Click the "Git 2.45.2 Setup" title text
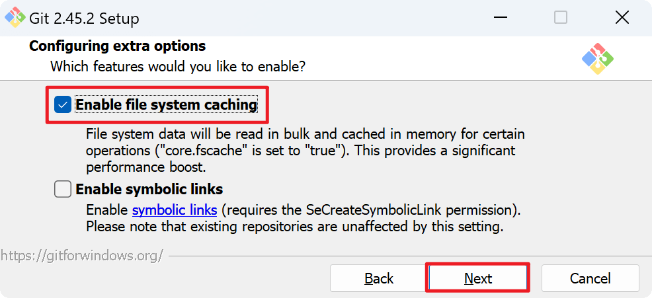 tap(85, 19)
